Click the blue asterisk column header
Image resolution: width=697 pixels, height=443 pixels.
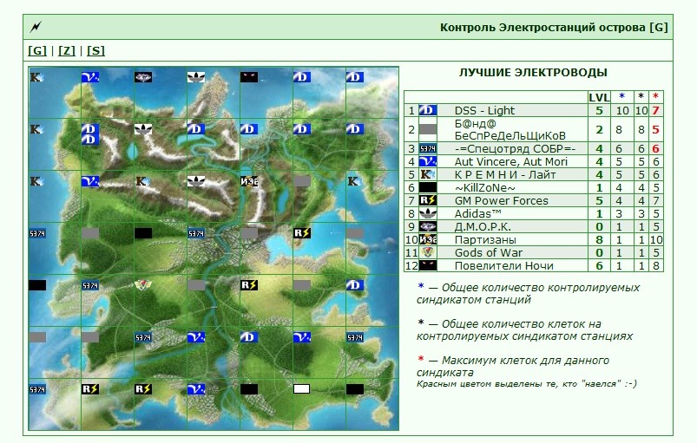[621, 96]
